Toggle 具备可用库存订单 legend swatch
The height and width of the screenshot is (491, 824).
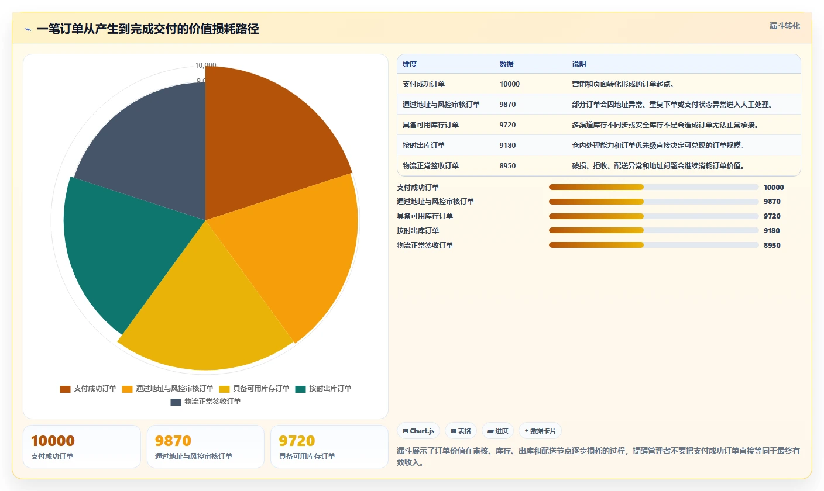(x=224, y=389)
